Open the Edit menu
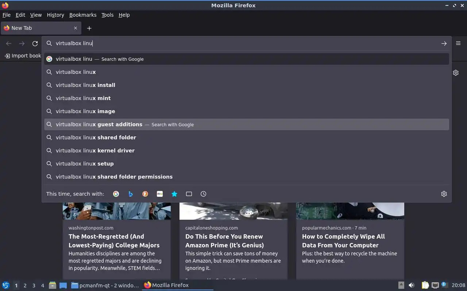 pyautogui.click(x=20, y=15)
